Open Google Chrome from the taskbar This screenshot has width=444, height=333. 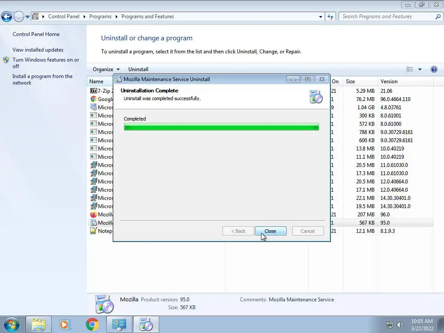(92, 324)
